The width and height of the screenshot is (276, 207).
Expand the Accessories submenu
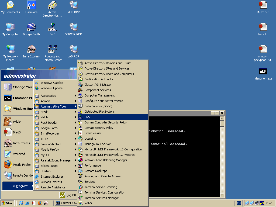point(56,96)
